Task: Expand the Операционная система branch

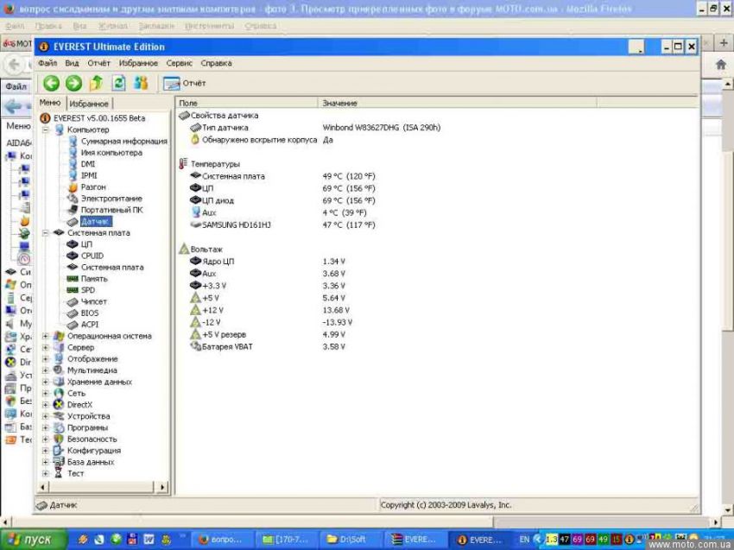Action: click(46, 336)
